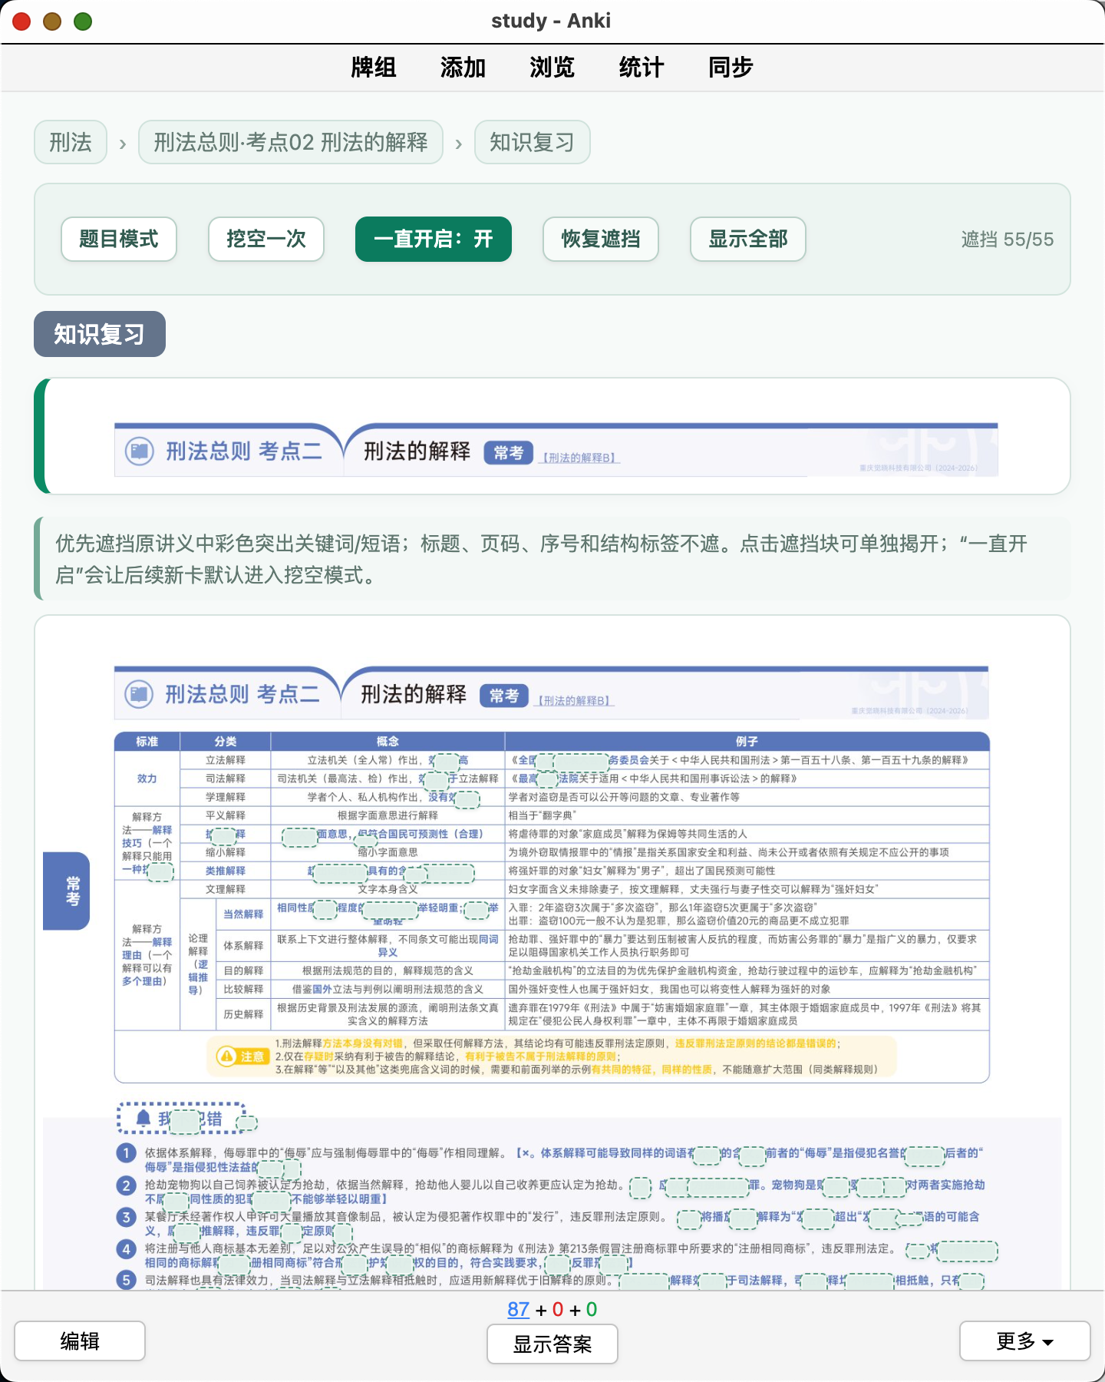Click the 【刑法的解释B】 link in card image

574,701
